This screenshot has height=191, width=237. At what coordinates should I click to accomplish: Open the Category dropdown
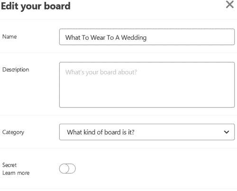(147, 132)
